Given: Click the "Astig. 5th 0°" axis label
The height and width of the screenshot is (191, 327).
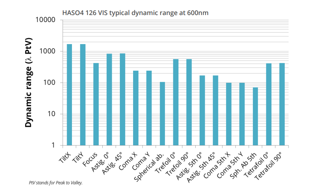Looking at the screenshot, I should click(x=189, y=166).
